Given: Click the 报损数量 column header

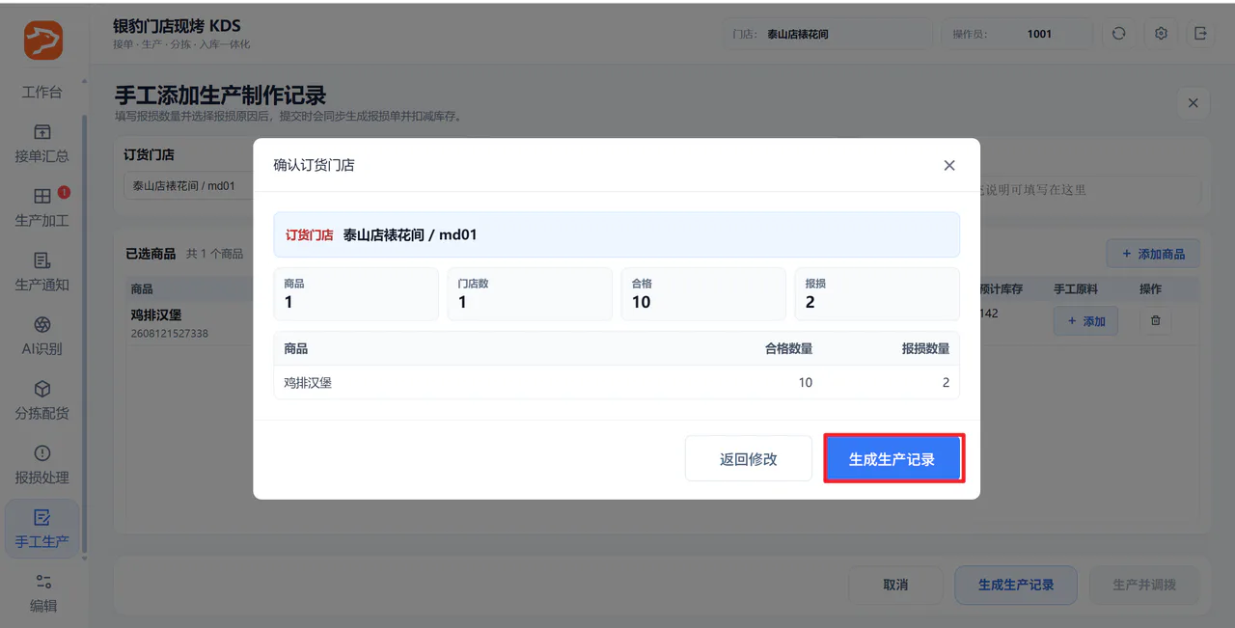Looking at the screenshot, I should pos(925,348).
